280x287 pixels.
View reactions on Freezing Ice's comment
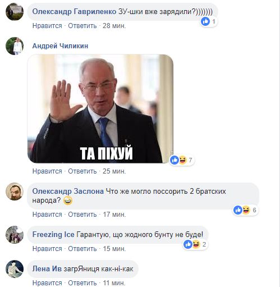coord(195,244)
